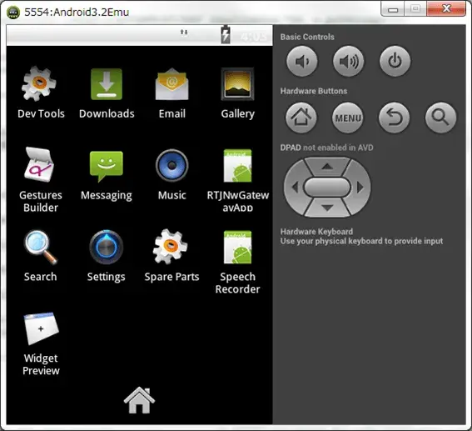Launch the Widget Preview app
The image size is (472, 431).
(41, 343)
